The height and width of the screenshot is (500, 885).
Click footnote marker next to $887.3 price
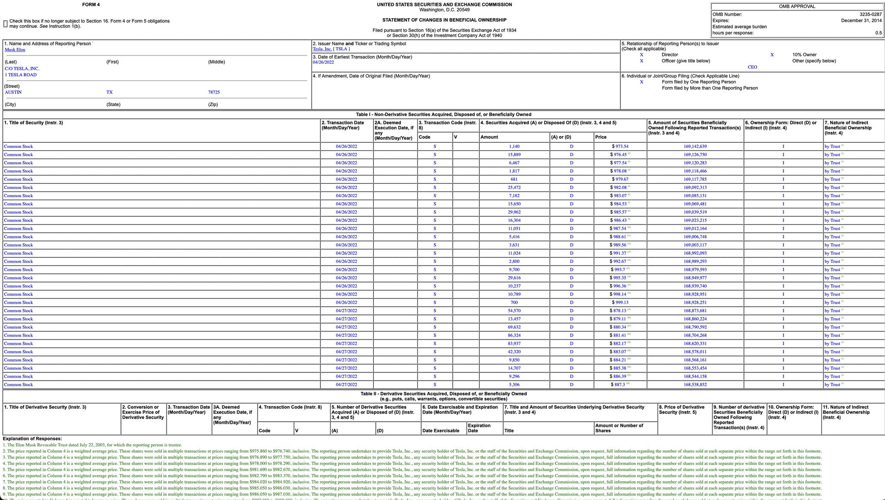point(627,384)
